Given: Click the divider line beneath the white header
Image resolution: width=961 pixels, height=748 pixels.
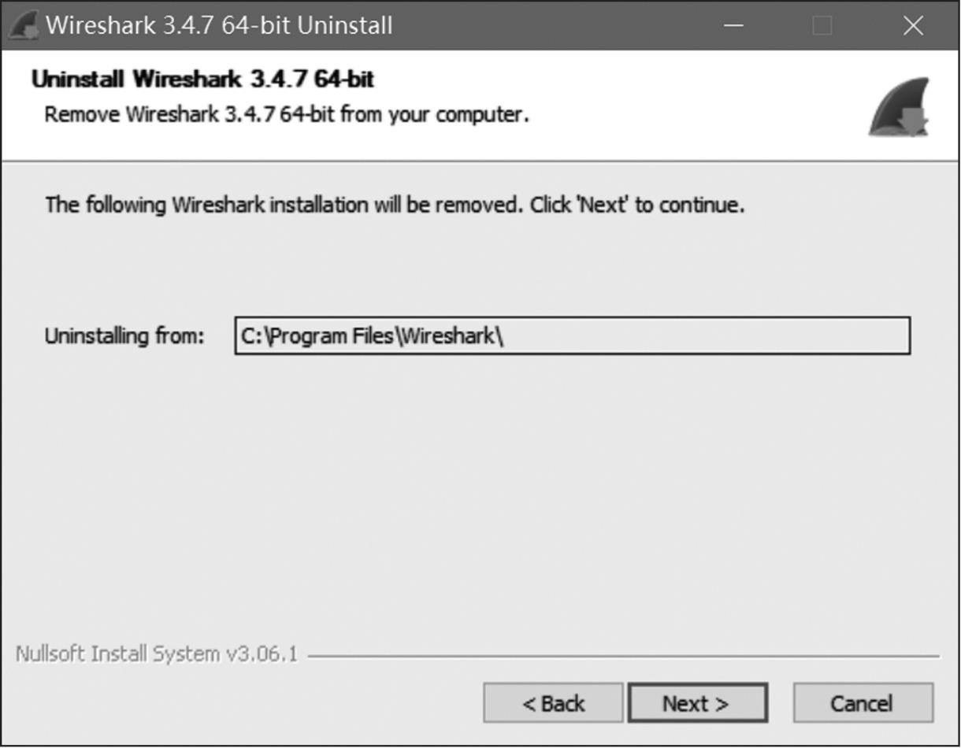Looking at the screenshot, I should tap(473, 161).
